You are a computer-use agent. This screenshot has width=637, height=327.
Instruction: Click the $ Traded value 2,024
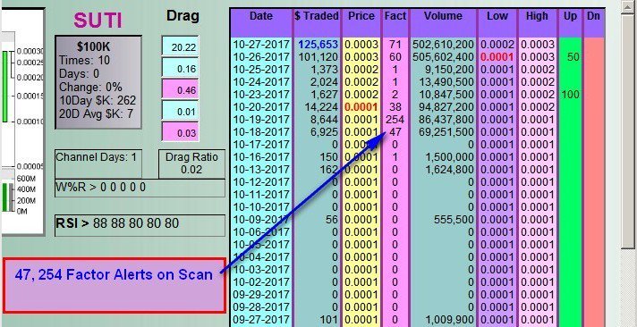coord(325,82)
